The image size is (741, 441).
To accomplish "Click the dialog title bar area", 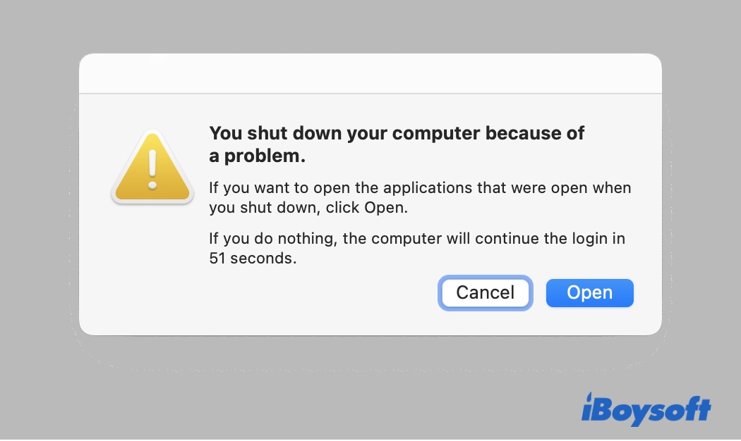I will [x=370, y=73].
